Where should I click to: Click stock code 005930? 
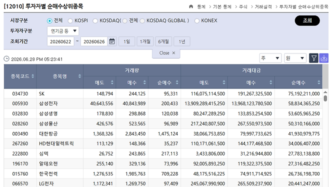point(20,103)
